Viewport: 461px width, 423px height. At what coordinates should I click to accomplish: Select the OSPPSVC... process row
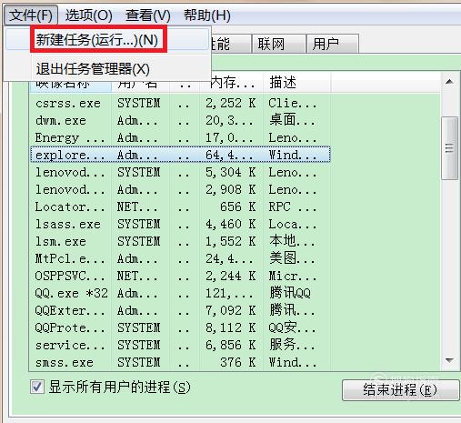[180, 277]
